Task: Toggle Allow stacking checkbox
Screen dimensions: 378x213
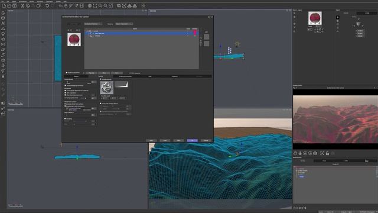Action: (x=65, y=95)
